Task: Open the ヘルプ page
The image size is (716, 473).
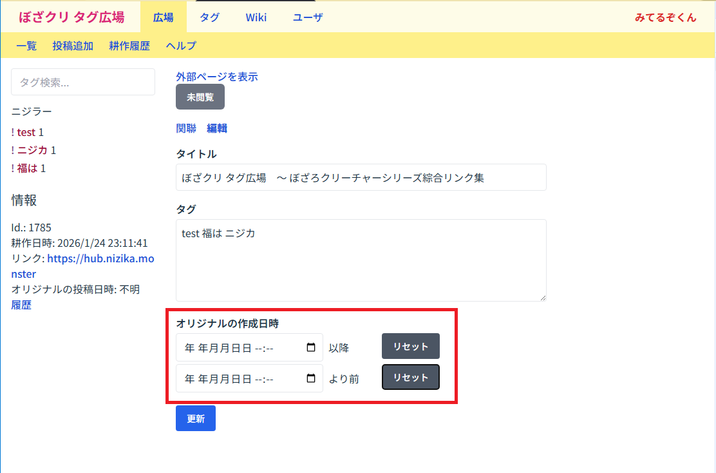Action: tap(181, 46)
